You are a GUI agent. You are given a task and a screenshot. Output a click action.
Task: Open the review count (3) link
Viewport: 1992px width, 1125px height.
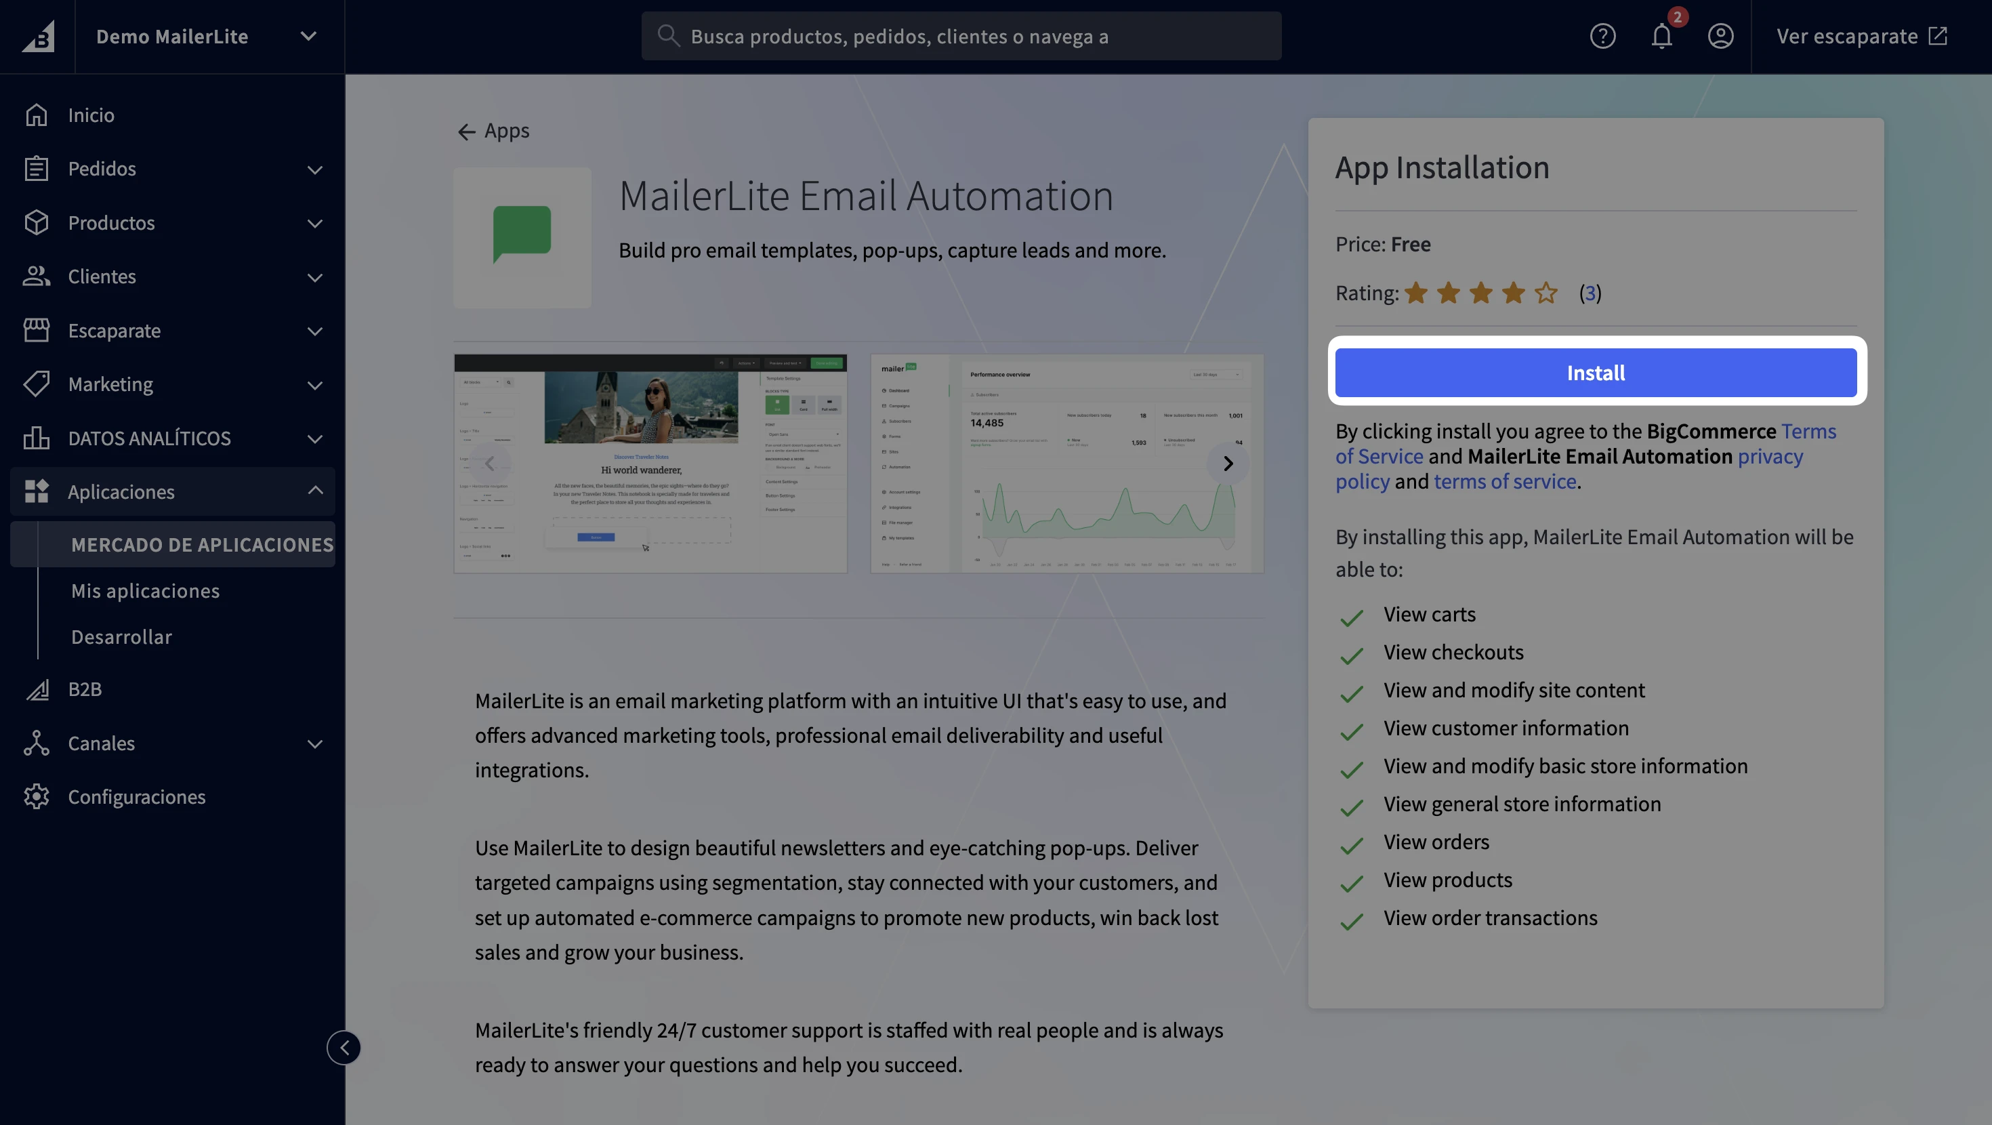pyautogui.click(x=1590, y=293)
